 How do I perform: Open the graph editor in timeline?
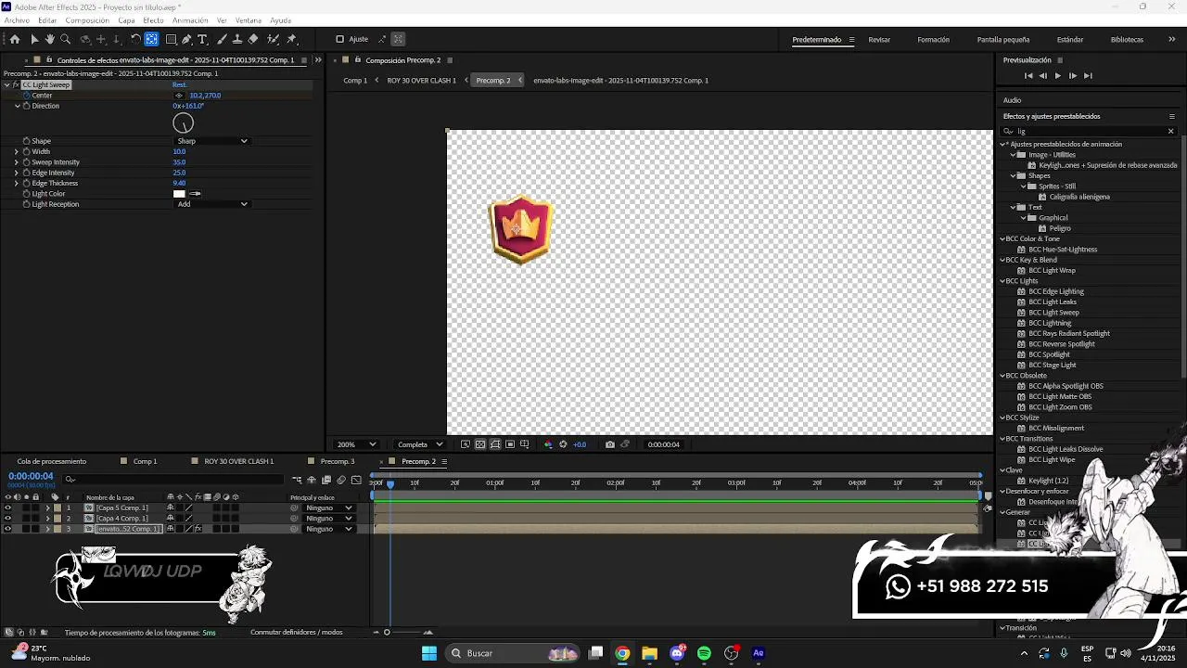coord(356,480)
